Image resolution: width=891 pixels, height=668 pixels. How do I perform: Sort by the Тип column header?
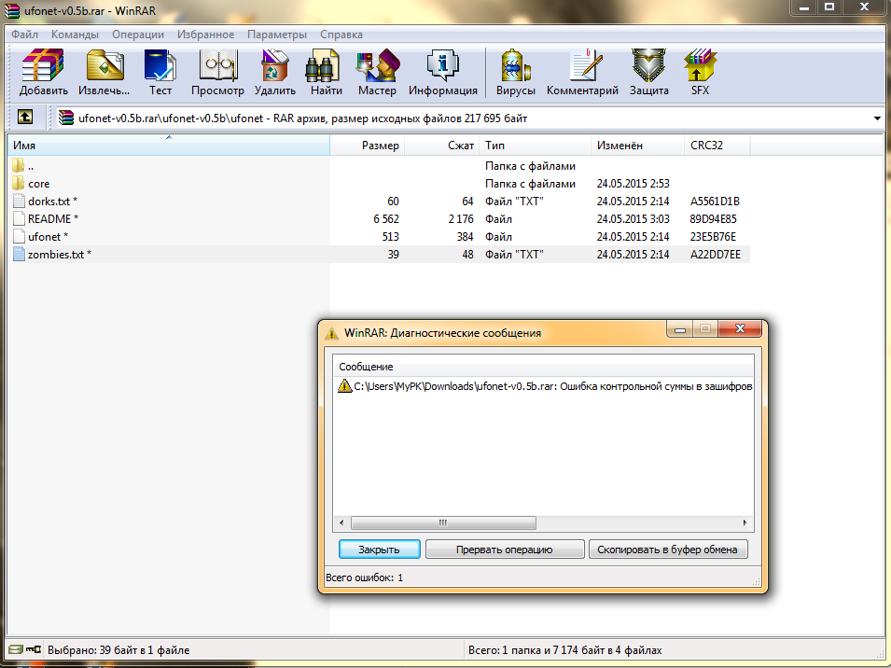pos(536,146)
